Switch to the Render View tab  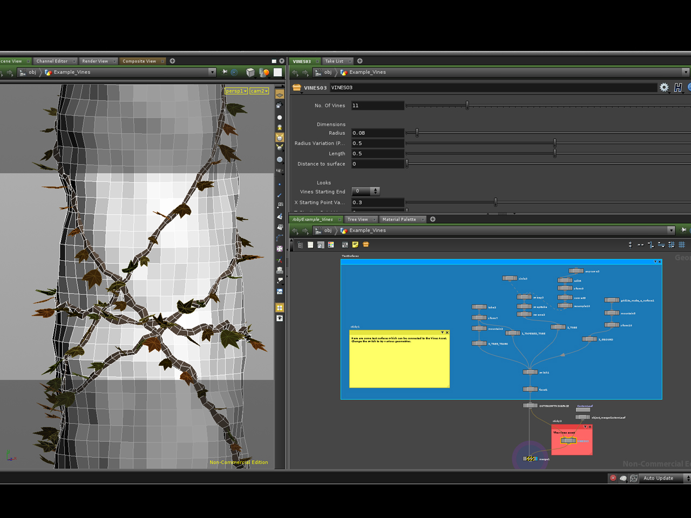pyautogui.click(x=95, y=62)
